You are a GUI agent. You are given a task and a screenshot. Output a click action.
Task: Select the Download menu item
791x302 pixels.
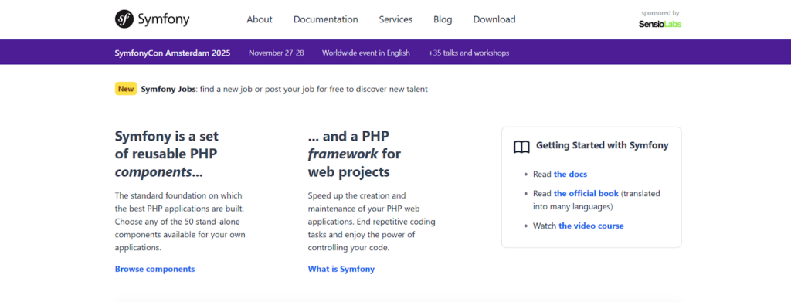click(x=494, y=19)
